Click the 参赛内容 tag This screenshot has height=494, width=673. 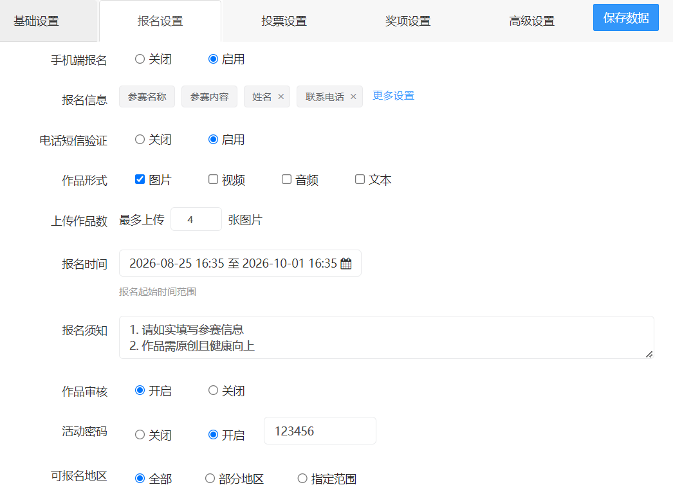(210, 96)
